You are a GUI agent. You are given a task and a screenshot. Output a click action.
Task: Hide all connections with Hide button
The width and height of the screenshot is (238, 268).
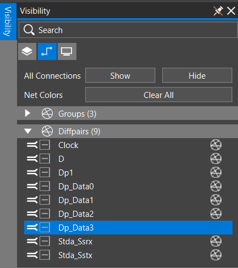[x=197, y=75]
